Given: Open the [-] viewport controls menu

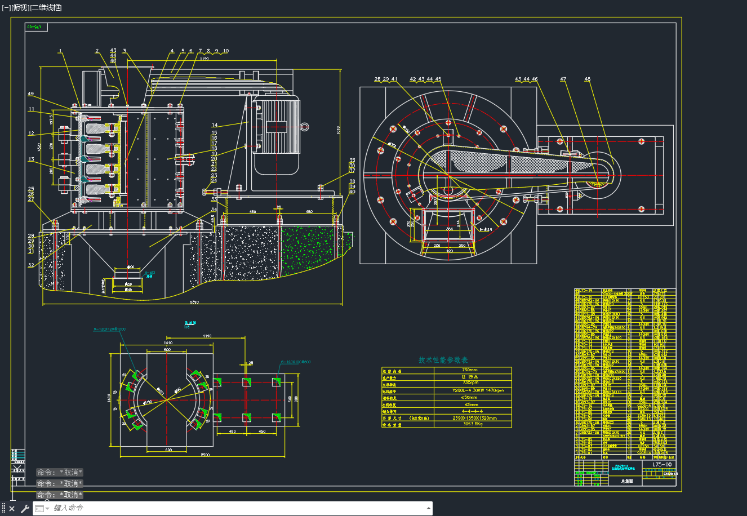Looking at the screenshot, I should click(7, 7).
